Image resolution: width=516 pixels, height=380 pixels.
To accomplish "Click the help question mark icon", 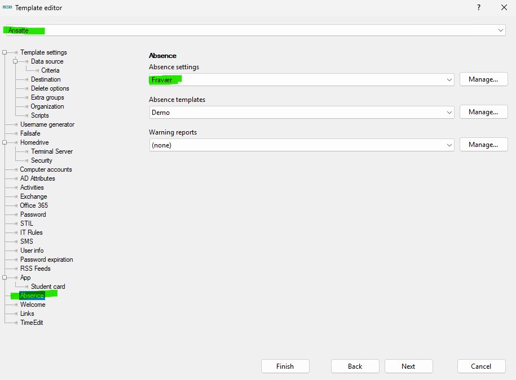I will pyautogui.click(x=479, y=8).
